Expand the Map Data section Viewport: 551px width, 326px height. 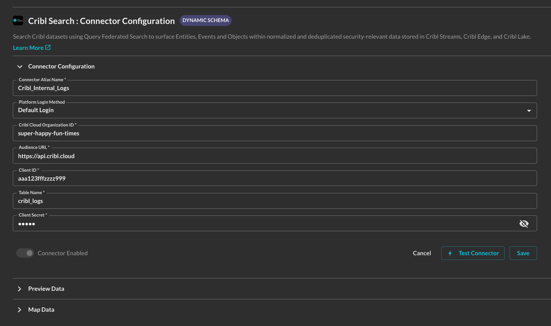19,310
